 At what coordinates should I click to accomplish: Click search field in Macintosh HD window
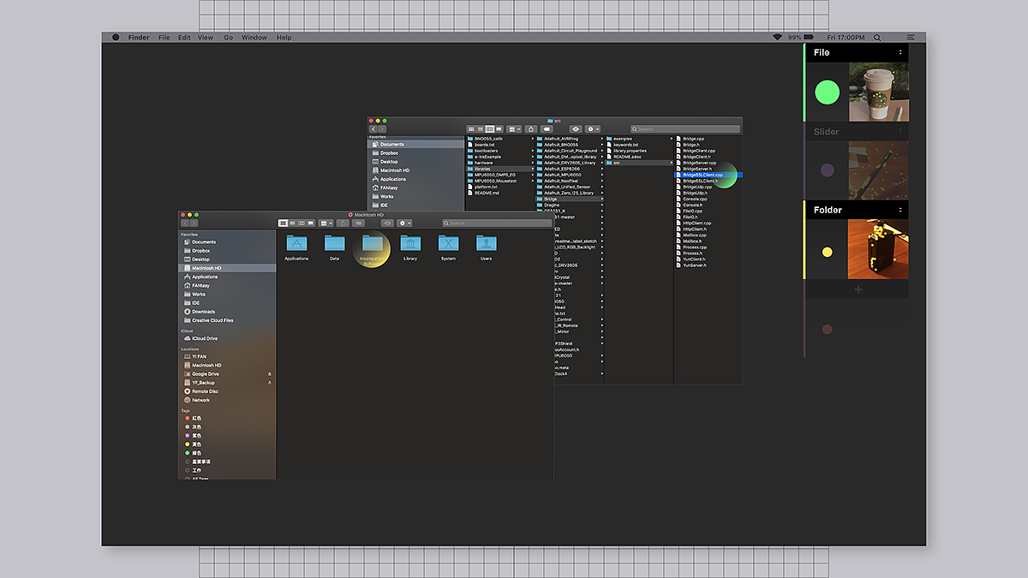(497, 223)
